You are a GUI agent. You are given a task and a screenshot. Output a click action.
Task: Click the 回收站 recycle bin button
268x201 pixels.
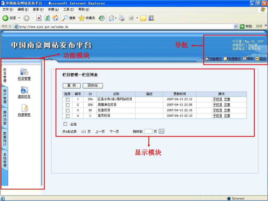tap(93, 86)
